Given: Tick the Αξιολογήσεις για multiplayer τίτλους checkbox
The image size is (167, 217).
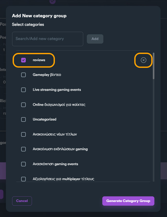Looking at the screenshot, I should point(23,179).
